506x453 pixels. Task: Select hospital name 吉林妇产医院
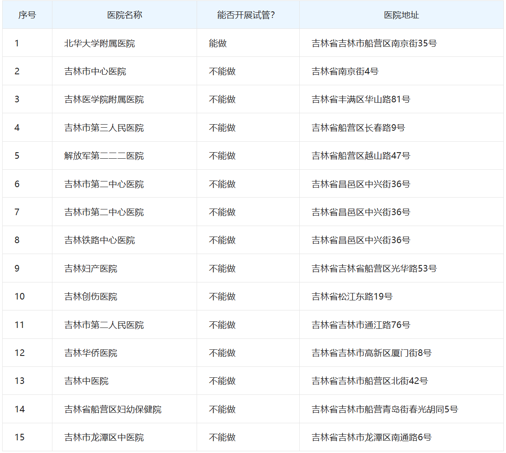91,268
